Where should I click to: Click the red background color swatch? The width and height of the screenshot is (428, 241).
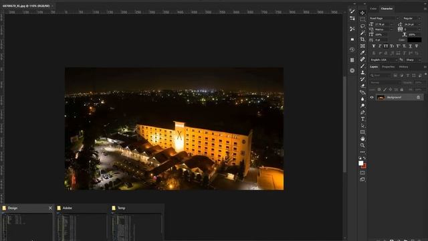point(364,167)
